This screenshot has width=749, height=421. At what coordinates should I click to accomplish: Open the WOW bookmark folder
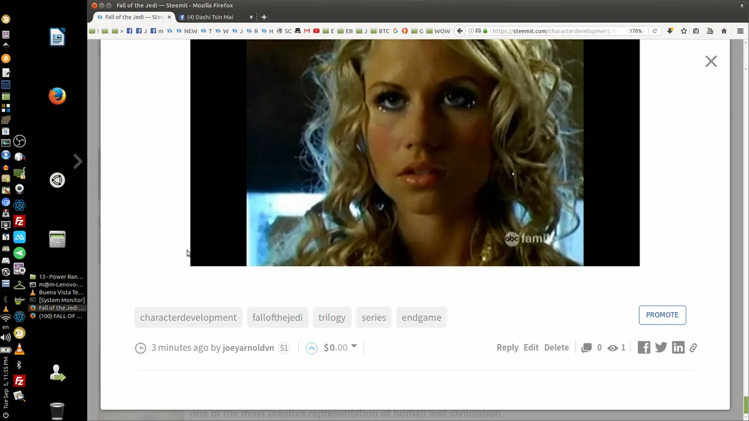click(438, 31)
